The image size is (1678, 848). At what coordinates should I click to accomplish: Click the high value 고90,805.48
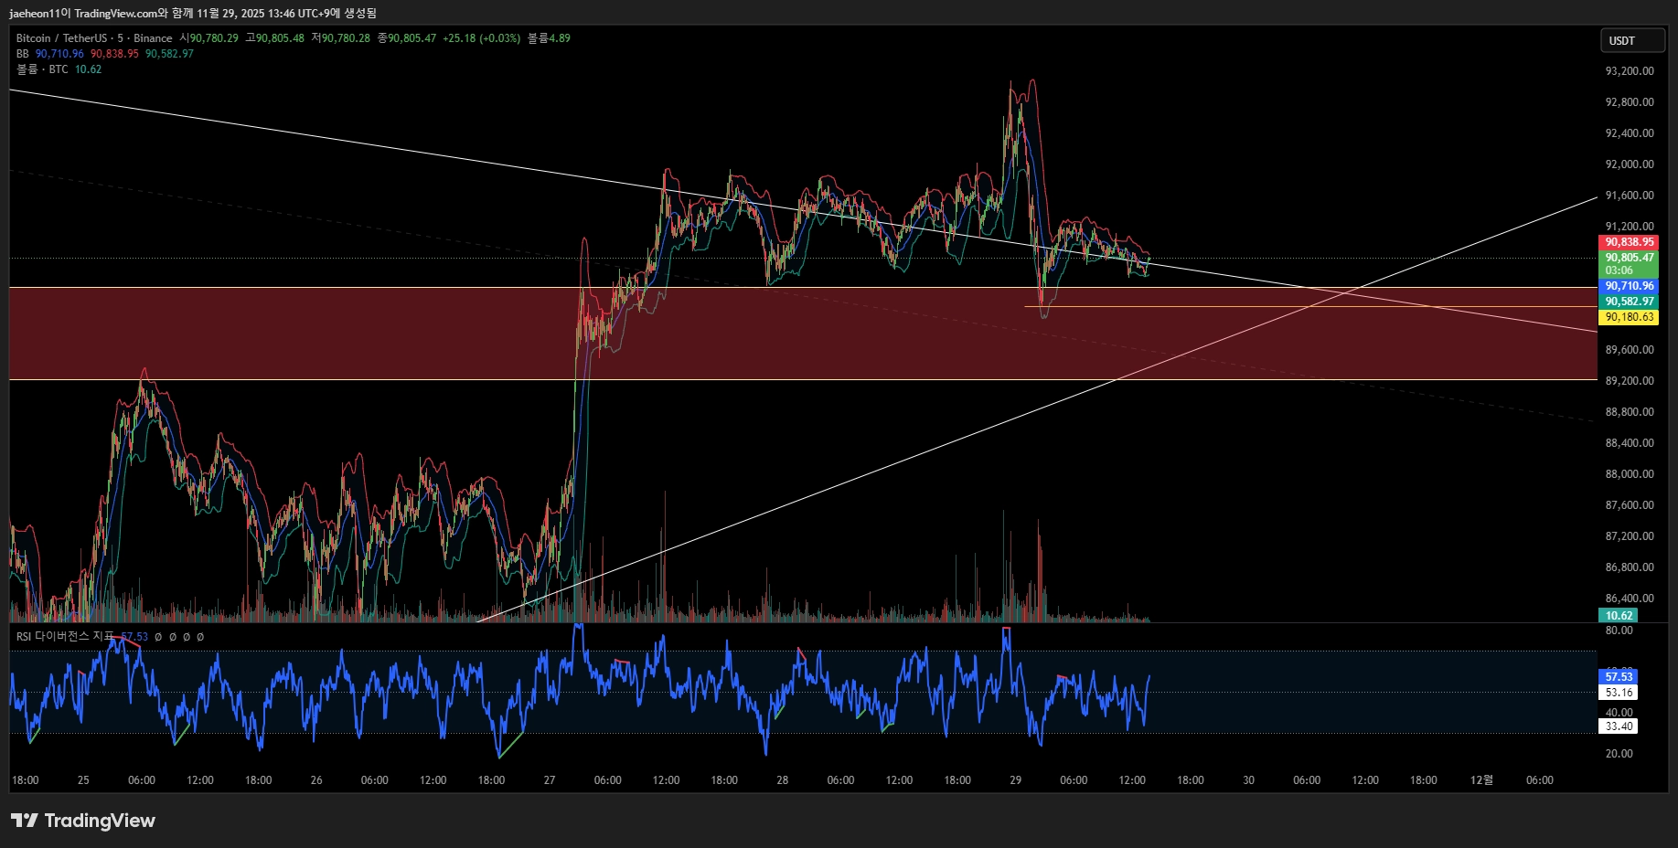[x=274, y=38]
